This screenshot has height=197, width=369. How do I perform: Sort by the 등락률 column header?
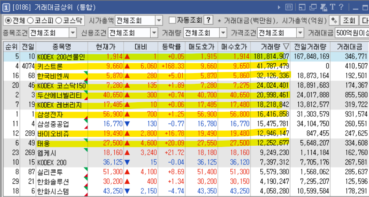coord(172,47)
